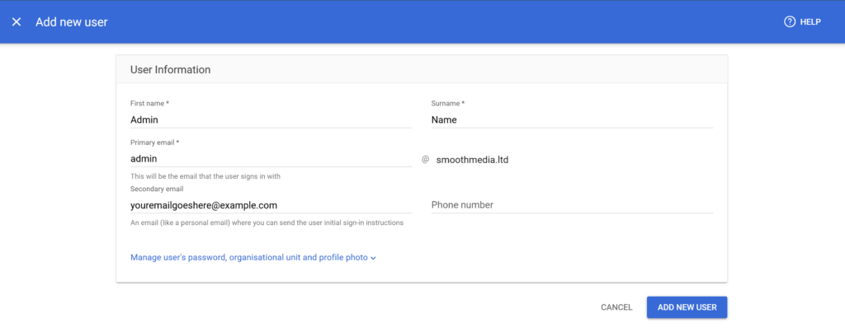This screenshot has height=332, width=845.
Task: Close the Add new user dialog with the X
Action: tap(17, 22)
